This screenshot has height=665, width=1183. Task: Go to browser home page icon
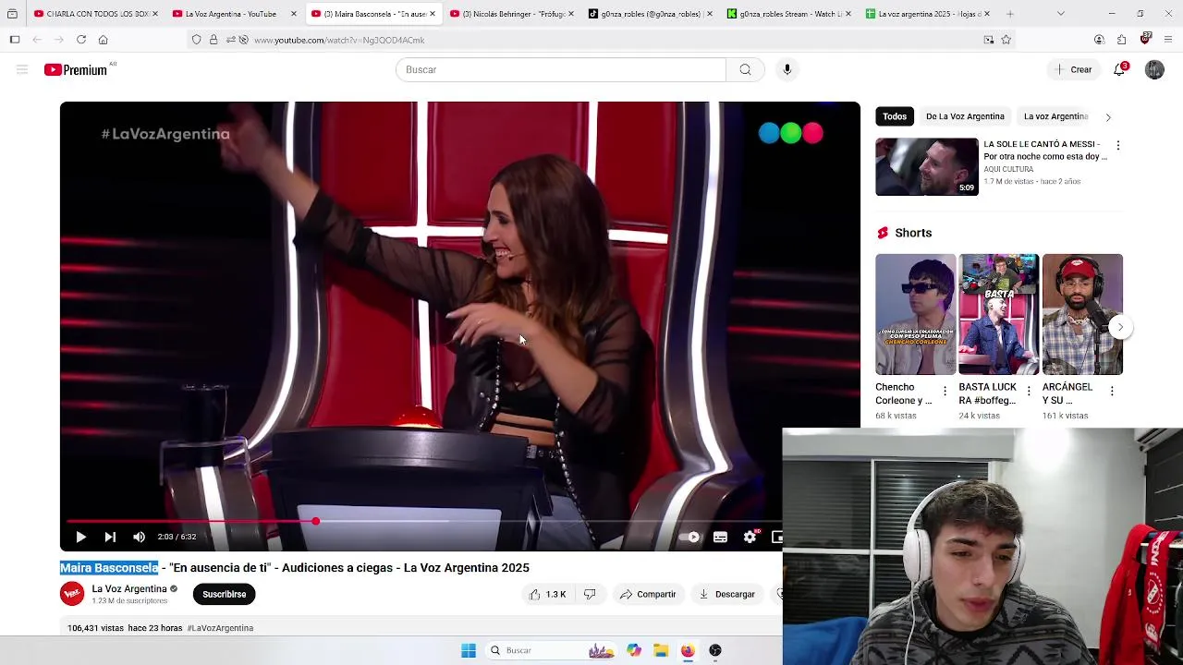click(104, 40)
